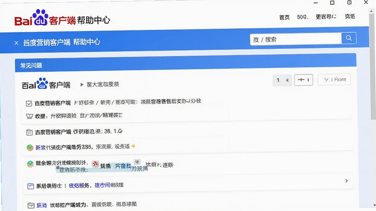Open the 首页 item in top navigation
Image resolution: width=376 pixels, height=211 pixels.
(284, 17)
